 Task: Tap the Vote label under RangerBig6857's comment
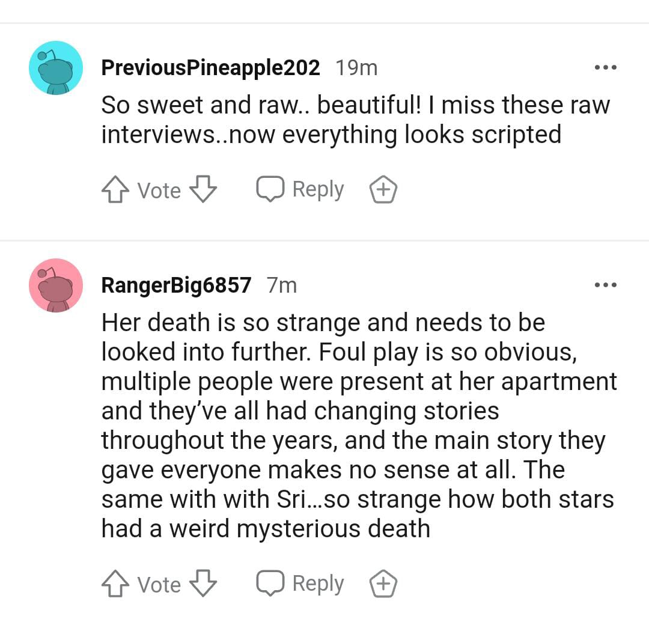coord(159,584)
